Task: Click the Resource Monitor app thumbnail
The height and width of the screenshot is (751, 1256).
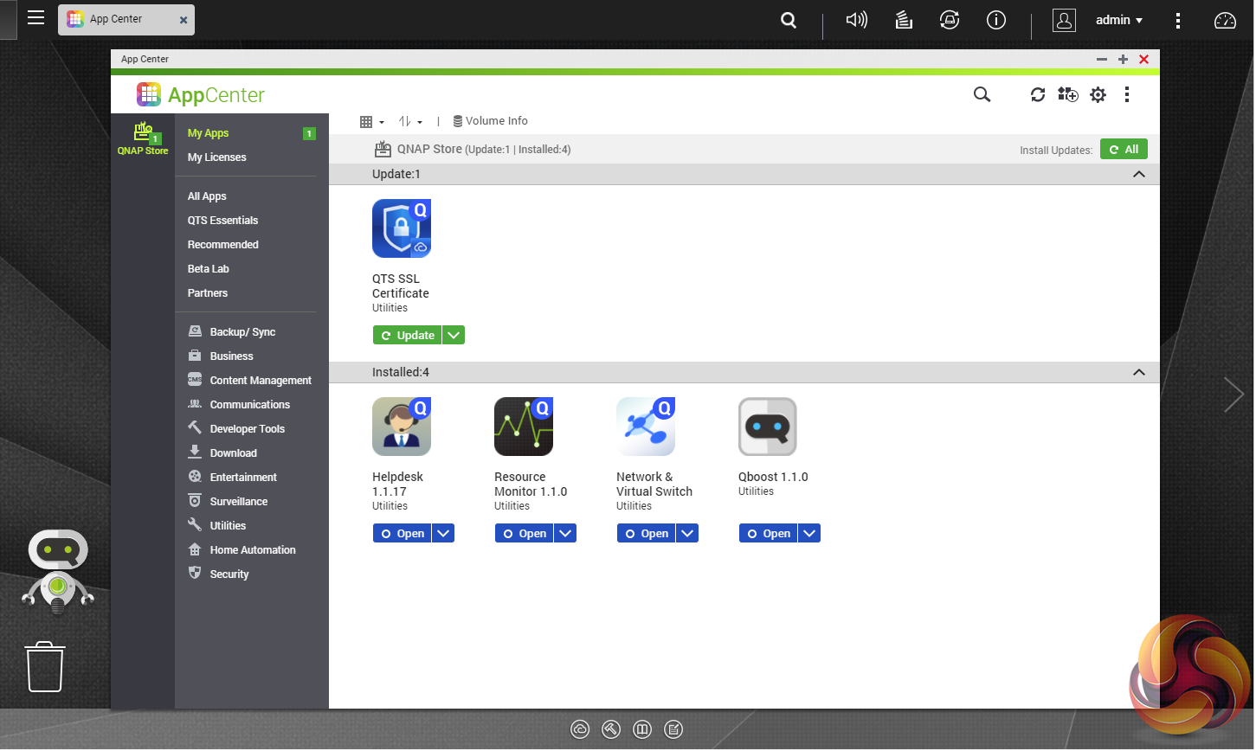Action: (x=523, y=427)
